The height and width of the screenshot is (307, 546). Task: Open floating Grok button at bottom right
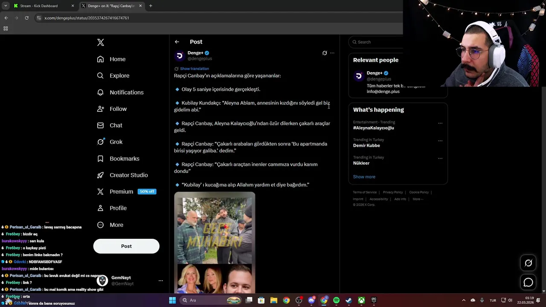click(x=528, y=263)
